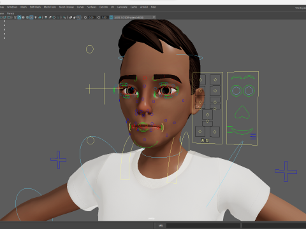Image resolution: width=306 pixels, height=229 pixels.
Task: Select bottom-left diamond slider in control board
Action: (x=200, y=132)
